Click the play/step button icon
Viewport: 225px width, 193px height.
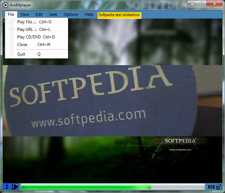click(15, 187)
